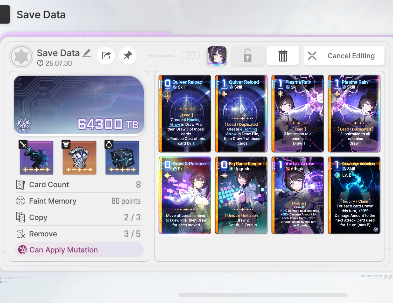Toggle the padlock lock button
This screenshot has height=303, width=393.
point(247,55)
